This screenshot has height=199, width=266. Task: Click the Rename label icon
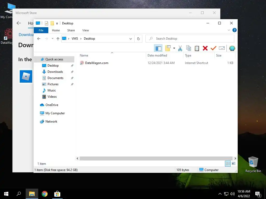click(x=222, y=48)
